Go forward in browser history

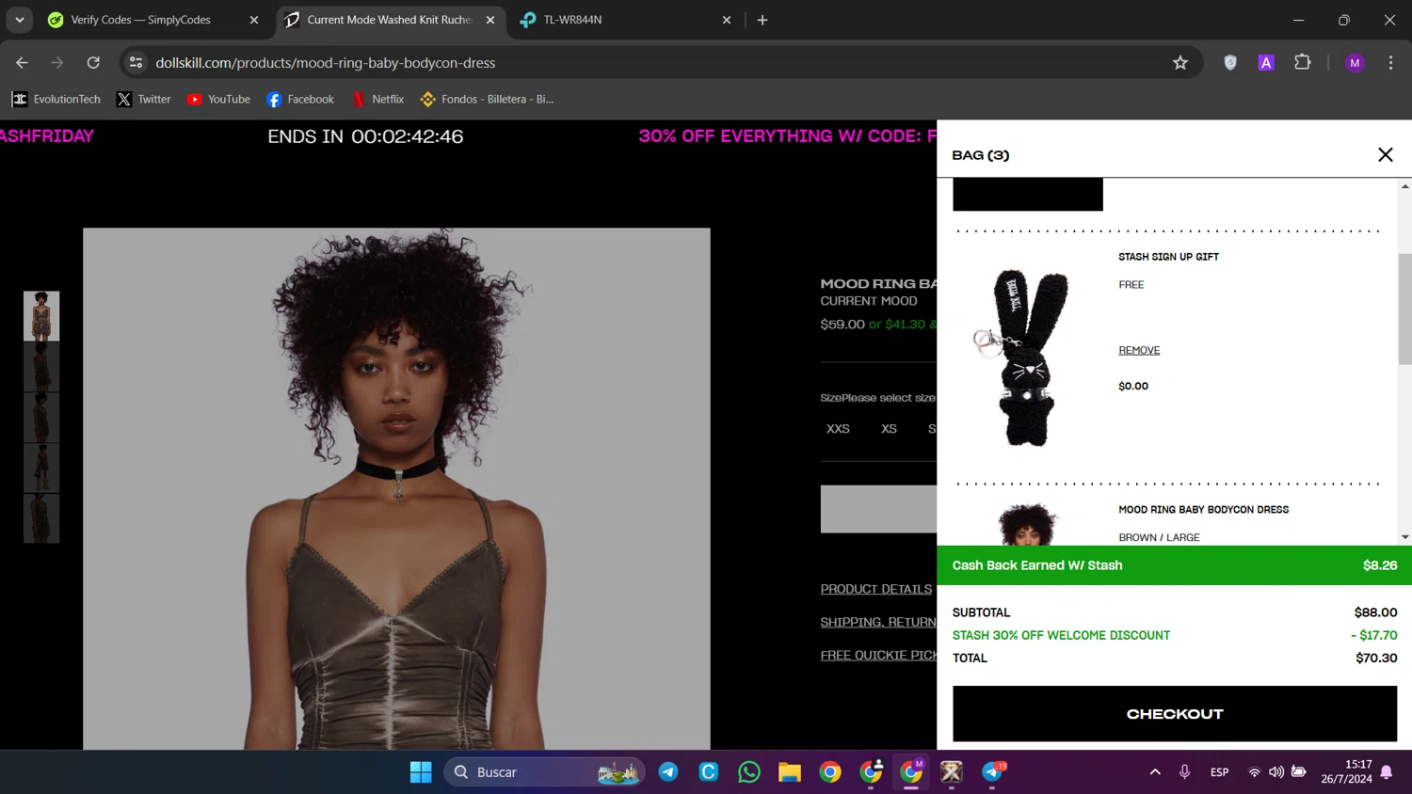(x=57, y=63)
